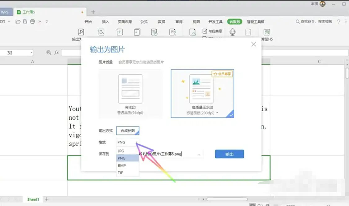
Task: Click the Save icon in quick access toolbar
Action: pos(25,21)
